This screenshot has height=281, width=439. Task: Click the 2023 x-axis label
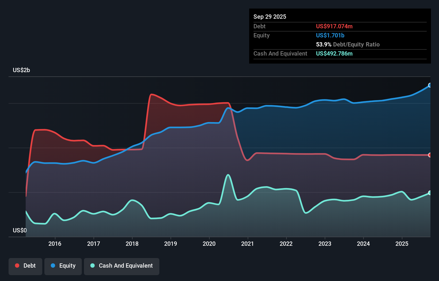325,244
